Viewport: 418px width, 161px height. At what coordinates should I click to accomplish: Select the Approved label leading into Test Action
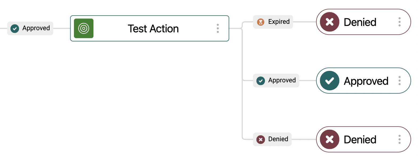coord(36,28)
